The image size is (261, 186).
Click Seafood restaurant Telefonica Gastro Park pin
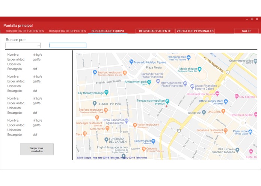[106, 110]
